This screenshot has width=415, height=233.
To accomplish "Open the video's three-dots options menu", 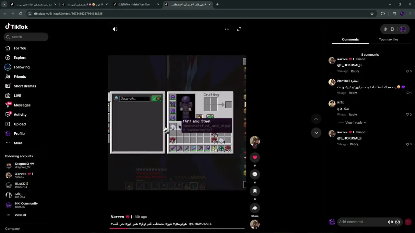I will 227,29.
